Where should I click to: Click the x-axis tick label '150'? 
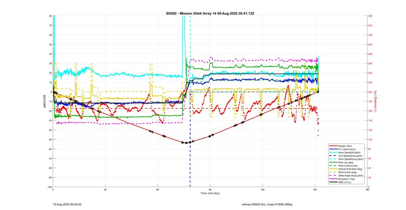(x=315, y=189)
